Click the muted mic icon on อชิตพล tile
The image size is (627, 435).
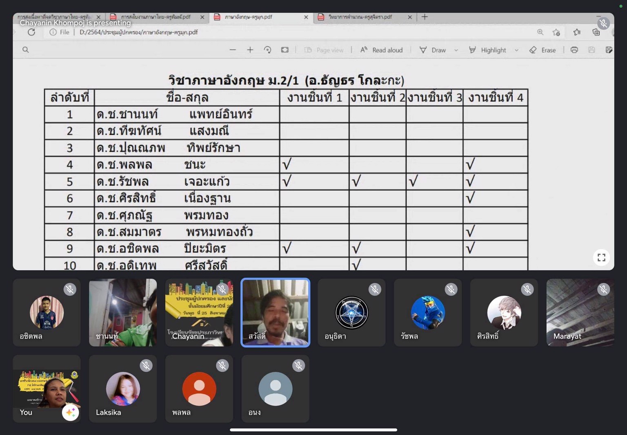point(70,289)
